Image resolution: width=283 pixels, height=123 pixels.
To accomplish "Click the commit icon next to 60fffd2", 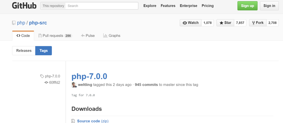I will point(46,83).
